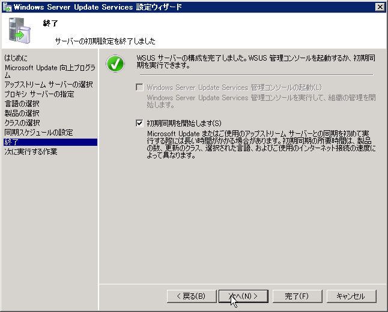Go to the アップストリーム サーバーの選択 step
Image resolution: width=388 pixels, height=312 pixels.
click(49, 85)
